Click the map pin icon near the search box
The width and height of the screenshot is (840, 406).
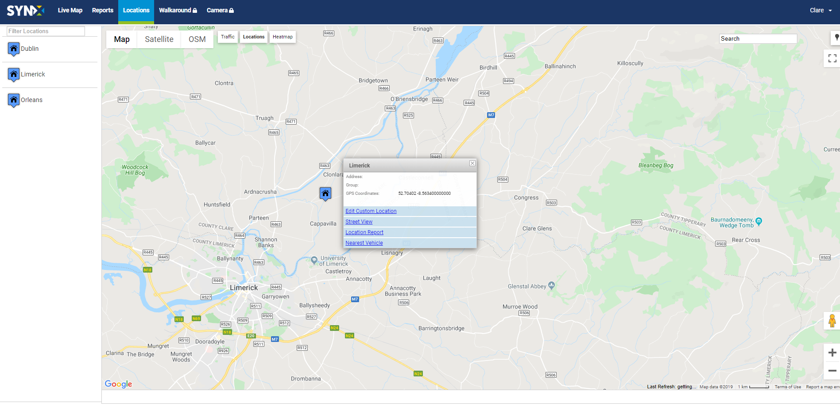(x=836, y=38)
